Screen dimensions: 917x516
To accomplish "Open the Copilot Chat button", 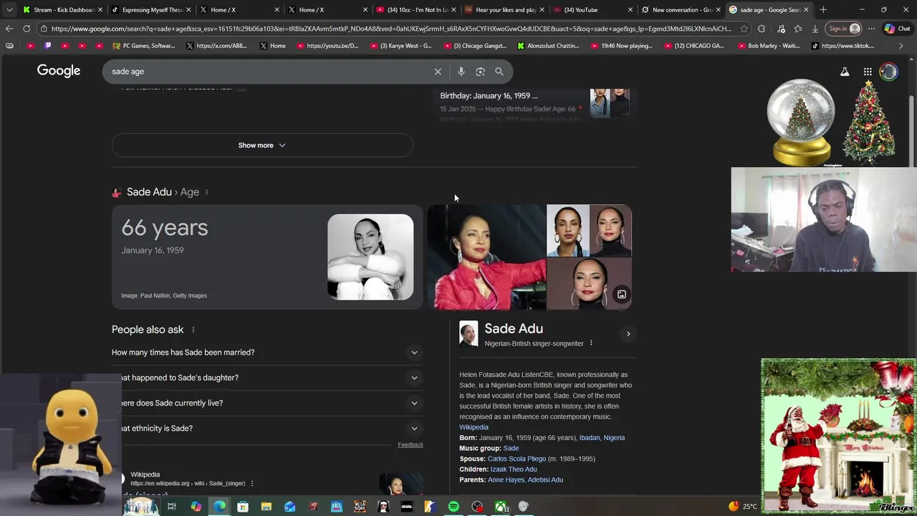I will [898, 29].
